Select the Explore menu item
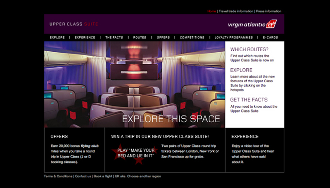The image size is (330, 188). tap(57, 38)
